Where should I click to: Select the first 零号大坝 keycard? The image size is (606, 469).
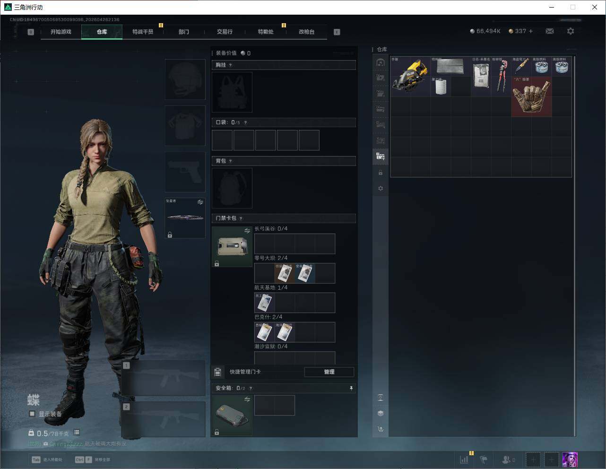(x=285, y=273)
